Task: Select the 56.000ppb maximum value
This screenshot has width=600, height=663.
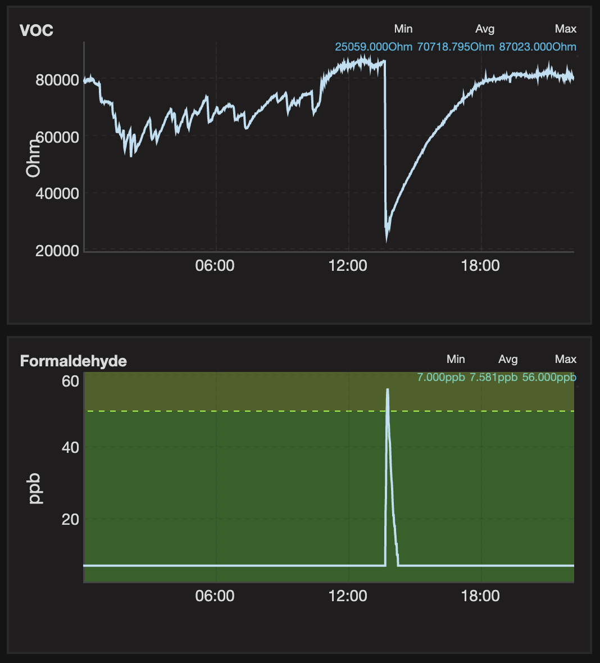Action: [x=549, y=377]
